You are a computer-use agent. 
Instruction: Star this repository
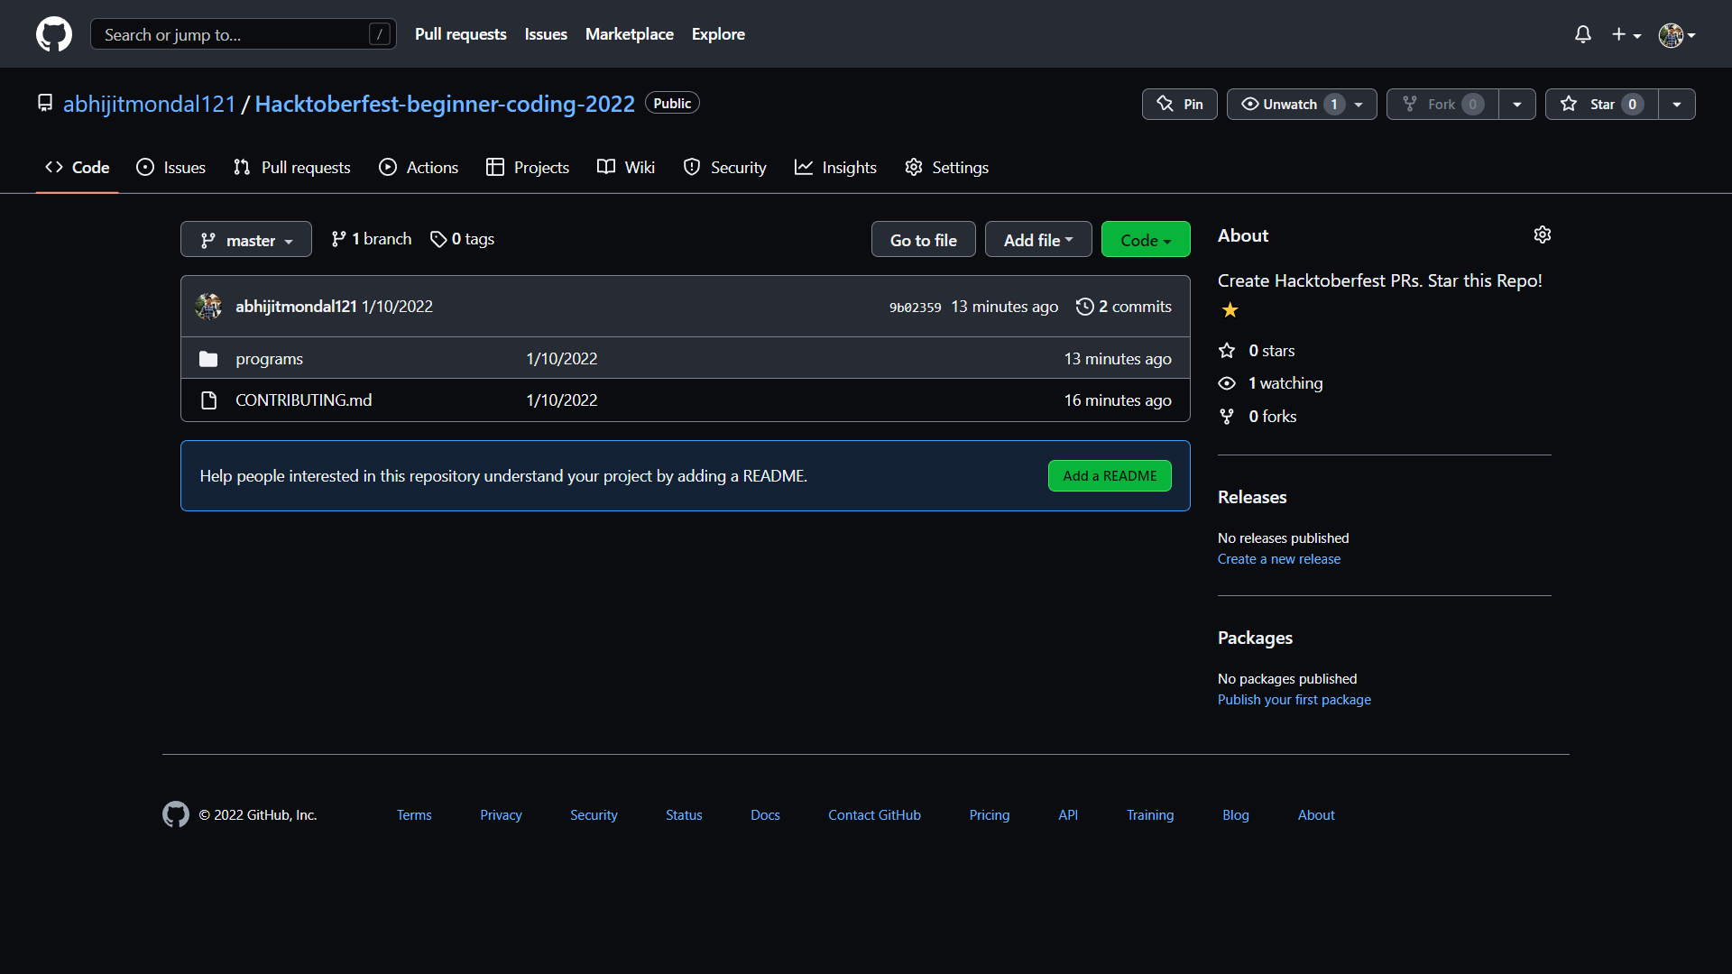click(x=1601, y=105)
